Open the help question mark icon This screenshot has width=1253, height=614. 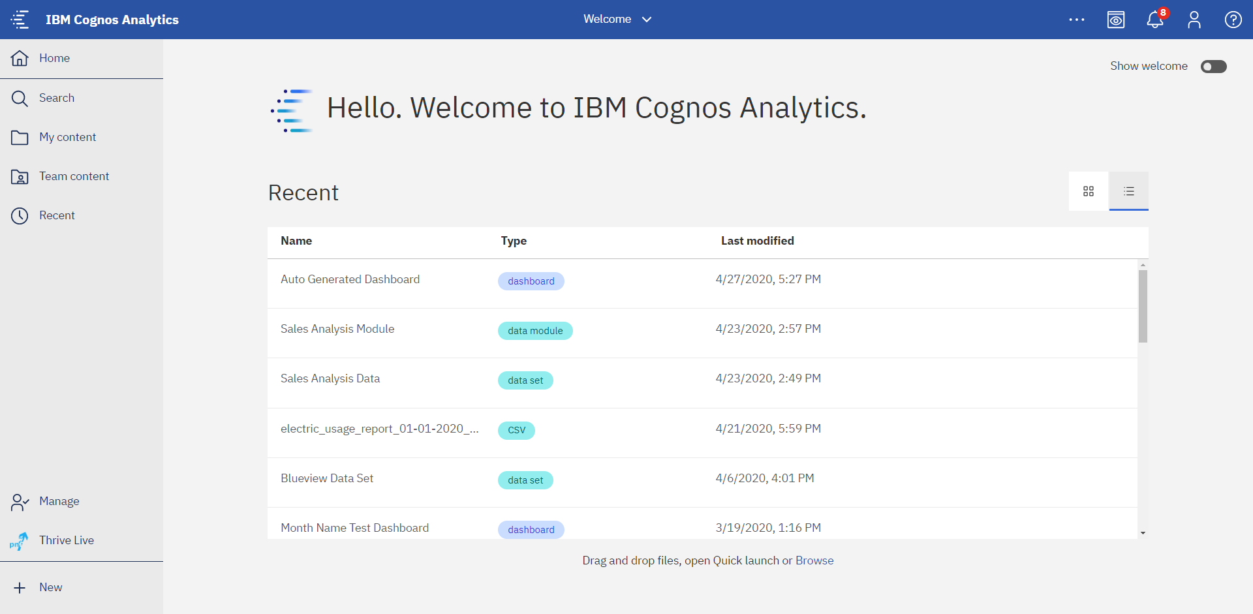pyautogui.click(x=1233, y=20)
